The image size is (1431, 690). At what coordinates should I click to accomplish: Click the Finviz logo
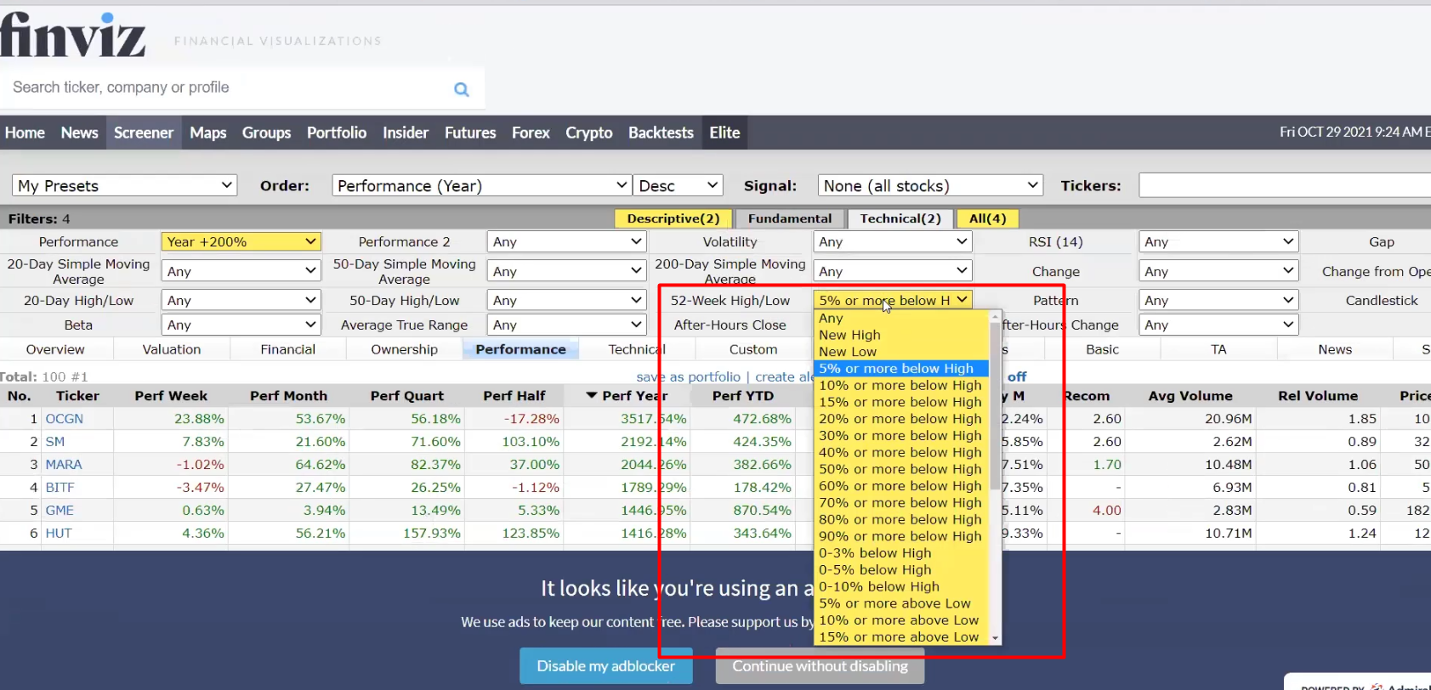[73, 35]
